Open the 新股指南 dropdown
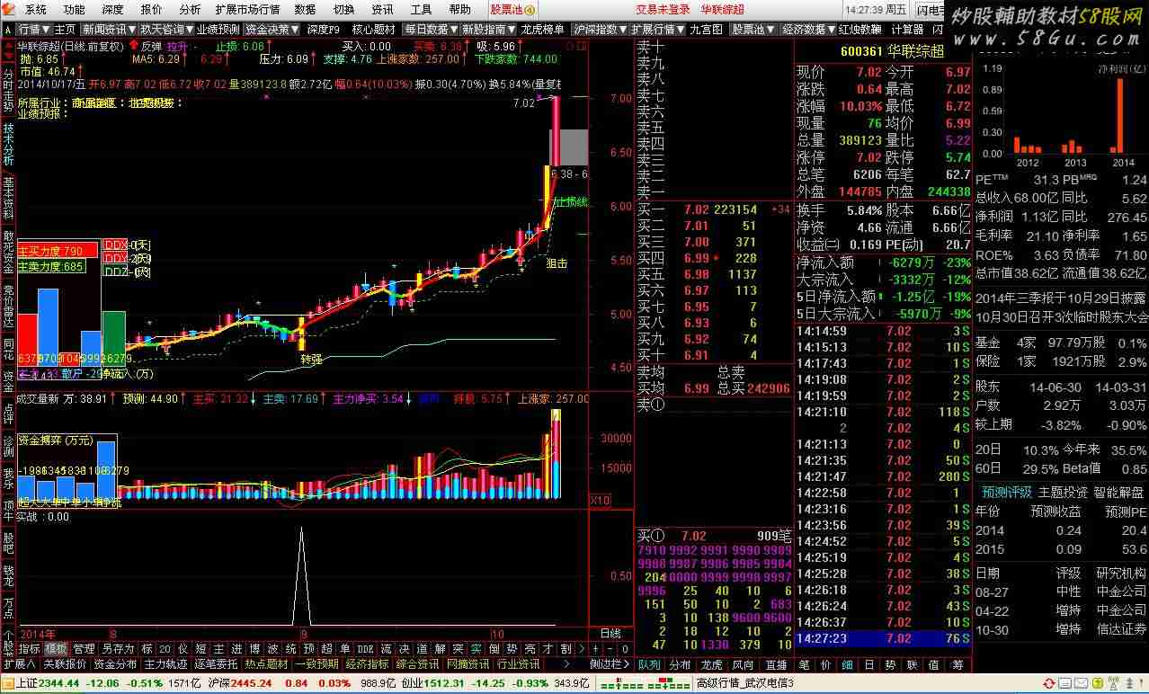The image size is (1149, 694). coord(490,30)
